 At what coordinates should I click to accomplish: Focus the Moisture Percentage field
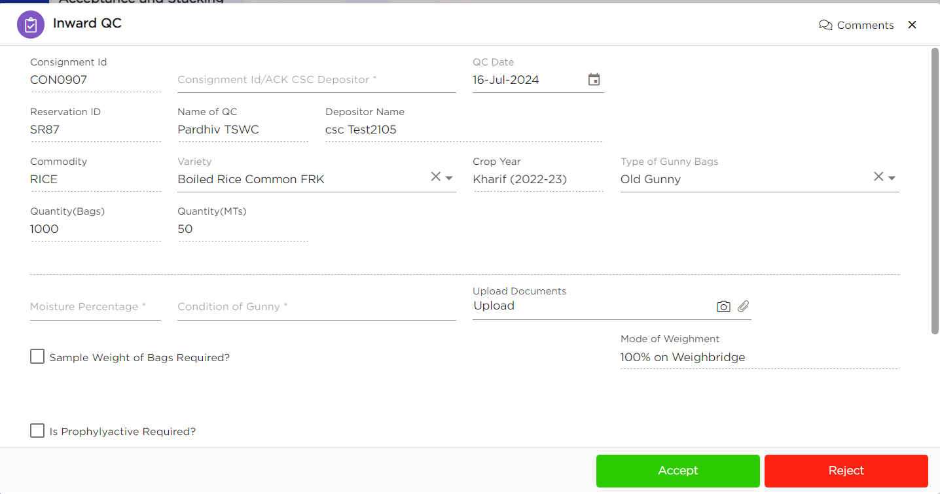96,306
